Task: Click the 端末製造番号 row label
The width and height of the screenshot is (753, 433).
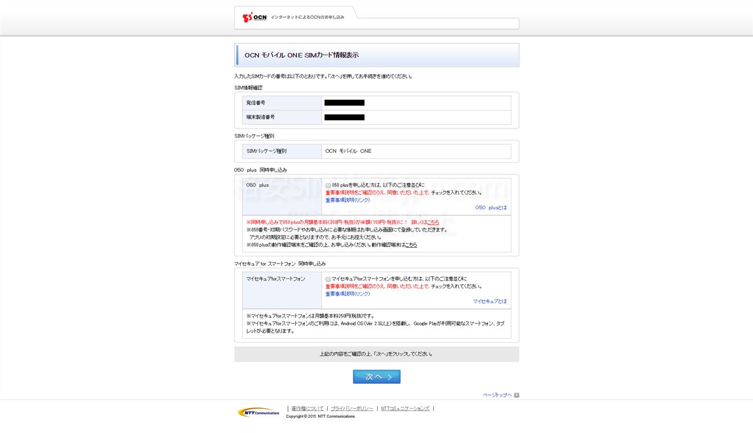Action: 282,118
